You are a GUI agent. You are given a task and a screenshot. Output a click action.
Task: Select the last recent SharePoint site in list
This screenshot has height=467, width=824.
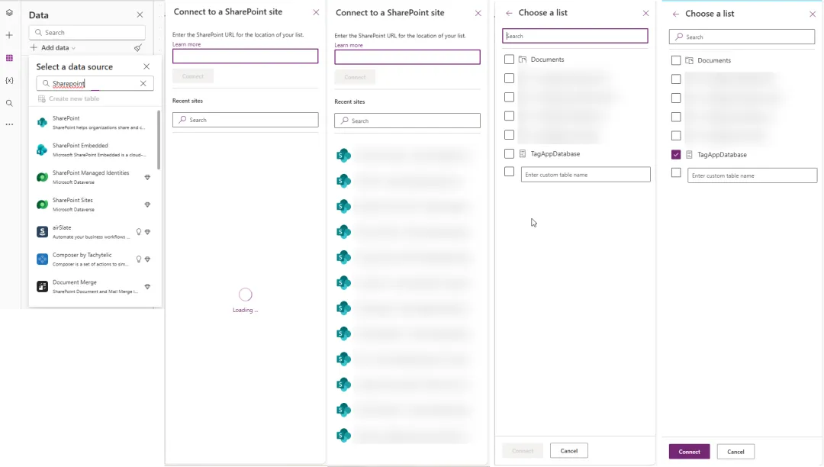pos(404,435)
